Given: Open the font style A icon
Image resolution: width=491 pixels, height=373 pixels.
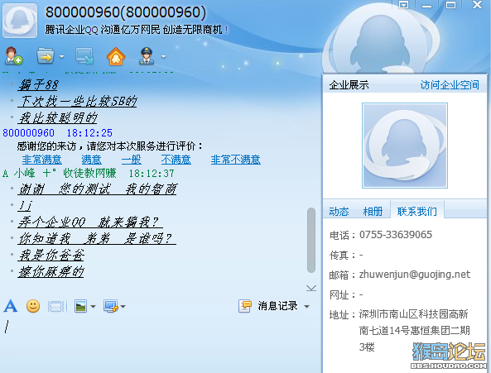Looking at the screenshot, I should pyautogui.click(x=10, y=306).
